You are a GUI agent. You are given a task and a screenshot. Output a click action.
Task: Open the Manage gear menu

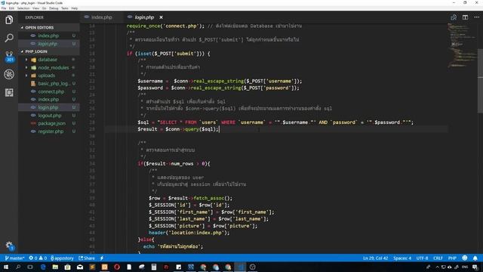[9, 246]
